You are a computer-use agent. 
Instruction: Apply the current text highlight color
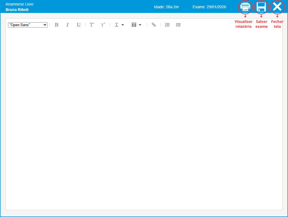pyautogui.click(x=134, y=25)
